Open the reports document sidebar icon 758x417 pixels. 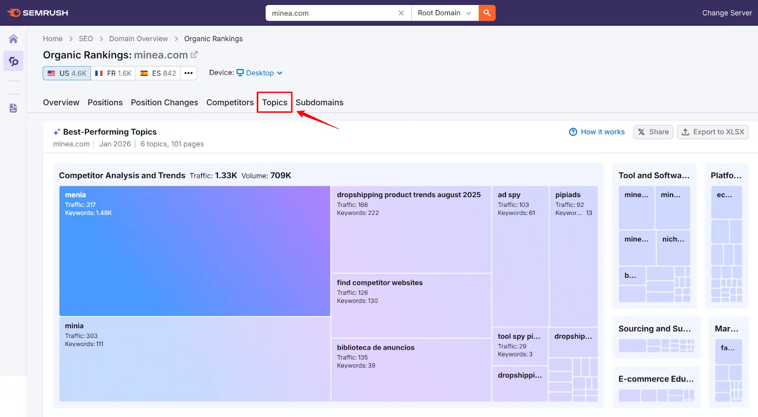tap(13, 108)
